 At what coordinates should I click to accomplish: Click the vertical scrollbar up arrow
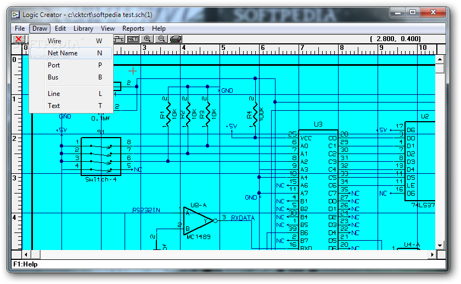440,60
